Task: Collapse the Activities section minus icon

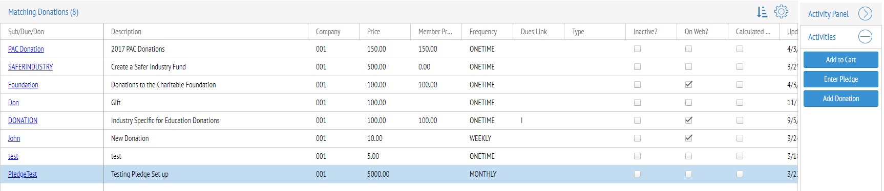Action: pos(865,37)
